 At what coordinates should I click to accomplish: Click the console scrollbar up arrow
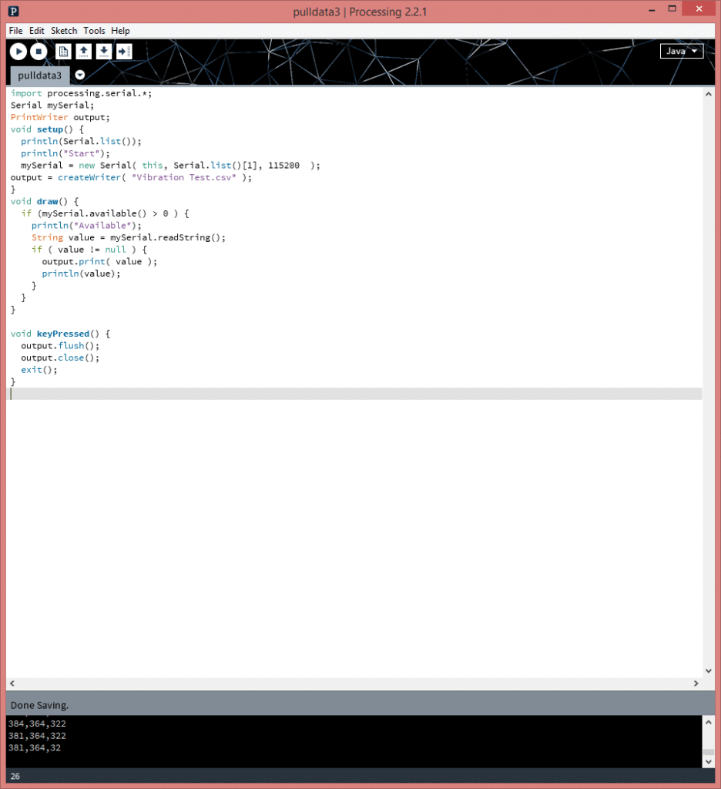tap(709, 722)
